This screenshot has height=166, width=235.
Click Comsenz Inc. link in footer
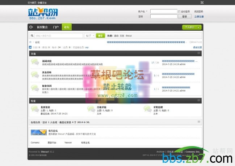(x=193, y=152)
